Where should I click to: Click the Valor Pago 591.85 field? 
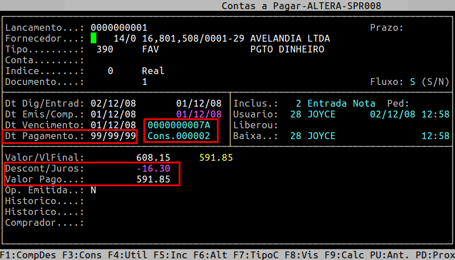(153, 179)
